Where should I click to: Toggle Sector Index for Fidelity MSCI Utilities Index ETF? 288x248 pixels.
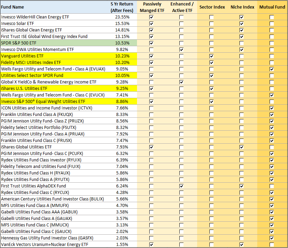click(x=211, y=63)
